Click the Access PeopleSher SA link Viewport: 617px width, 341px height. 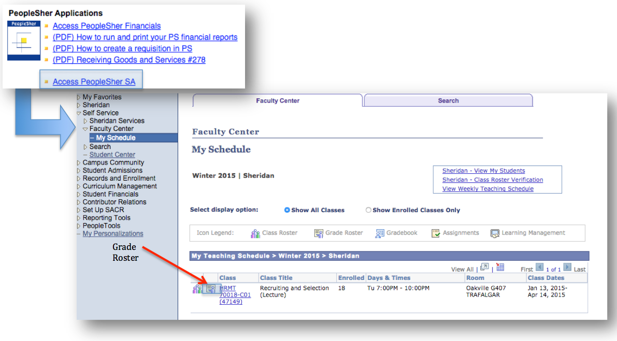(94, 82)
